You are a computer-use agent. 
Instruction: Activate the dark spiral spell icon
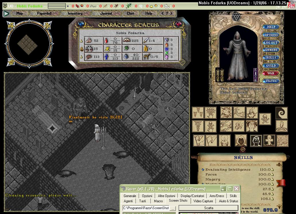pyautogui.click(x=281, y=113)
